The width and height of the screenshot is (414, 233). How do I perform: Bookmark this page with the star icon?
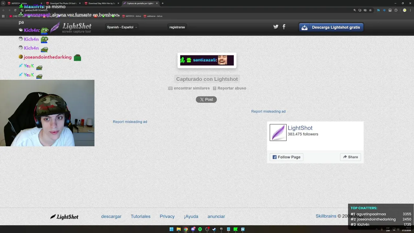[370, 10]
